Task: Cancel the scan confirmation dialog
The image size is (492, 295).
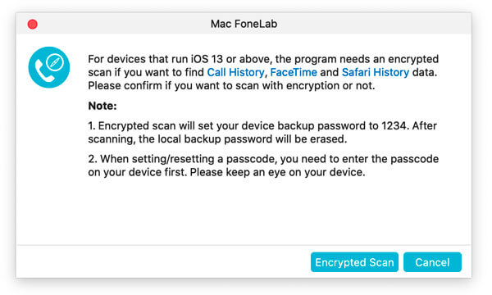Action: point(432,262)
